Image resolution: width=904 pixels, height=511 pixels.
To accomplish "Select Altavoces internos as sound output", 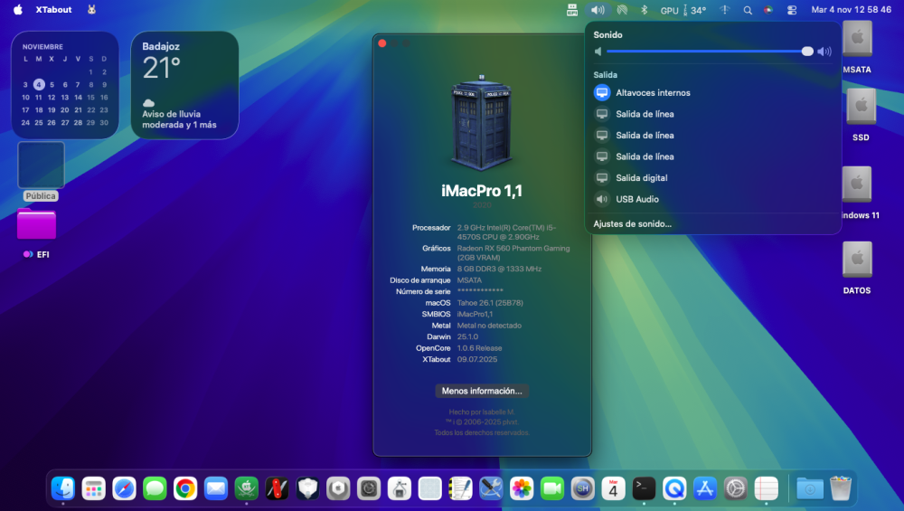I will 712,92.
